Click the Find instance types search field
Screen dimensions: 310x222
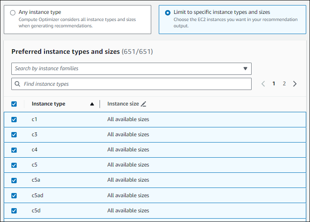click(x=134, y=84)
